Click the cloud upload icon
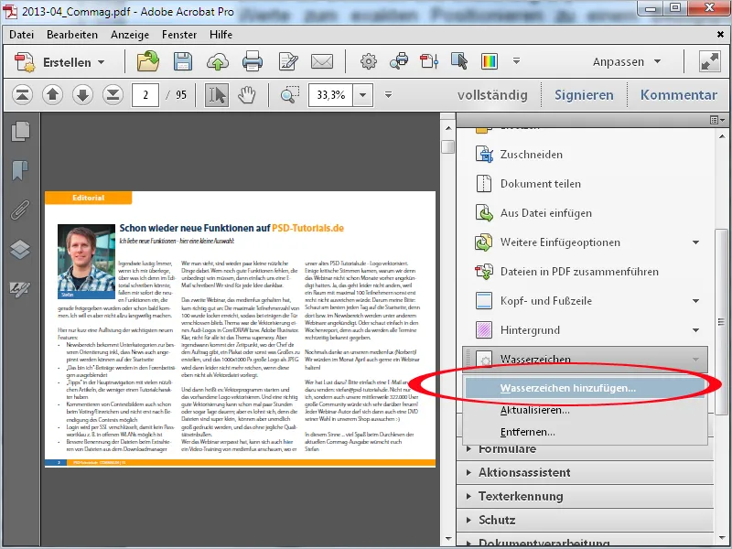Screen dimensions: 732x549 click(x=218, y=61)
